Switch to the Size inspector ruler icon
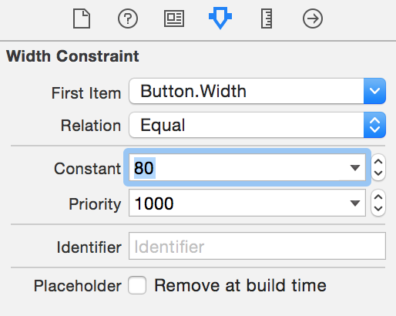 [x=267, y=18]
